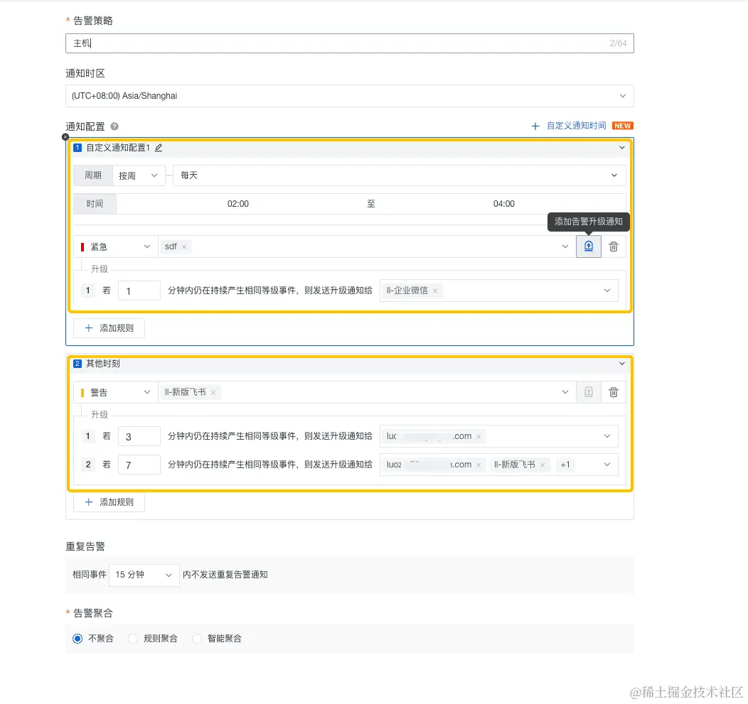Remove the sdf recipient tag
Screen dimensions: 748x704
184,247
